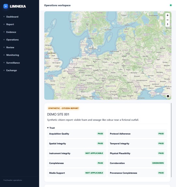
Task: Click the synthetic citizen report description text
Action: coord(93,120)
